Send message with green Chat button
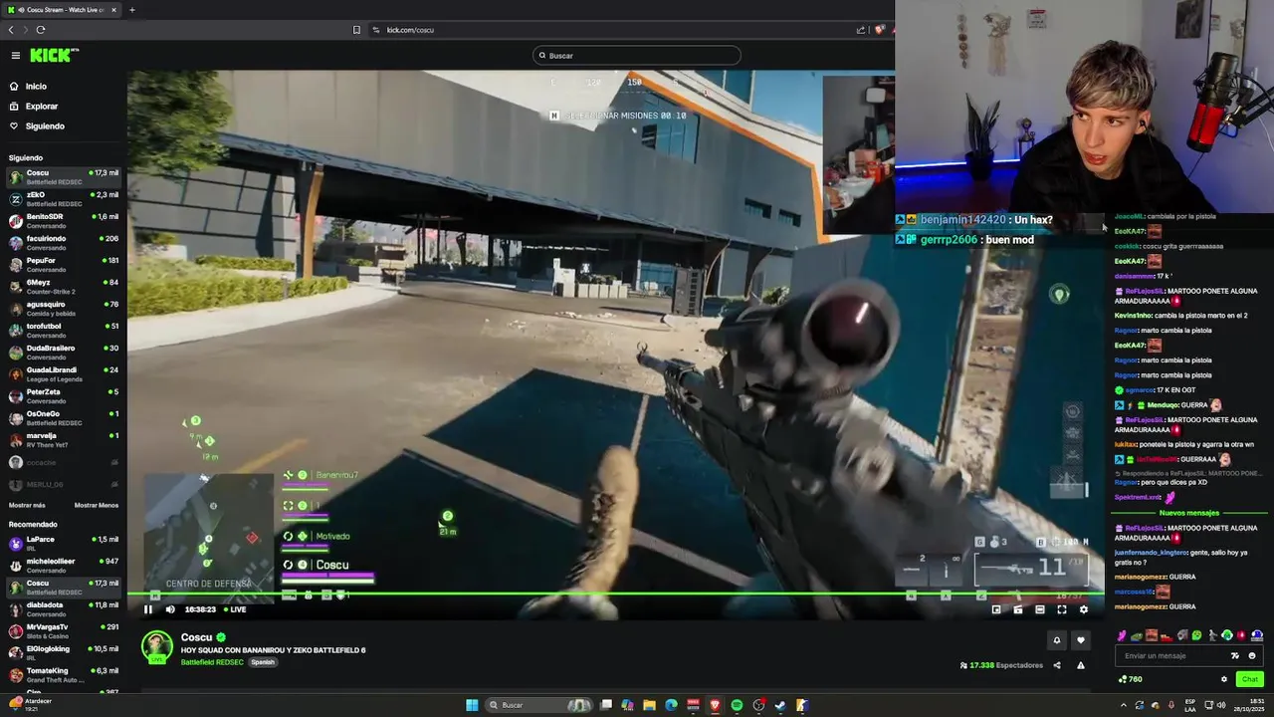The width and height of the screenshot is (1274, 717). [x=1250, y=679]
